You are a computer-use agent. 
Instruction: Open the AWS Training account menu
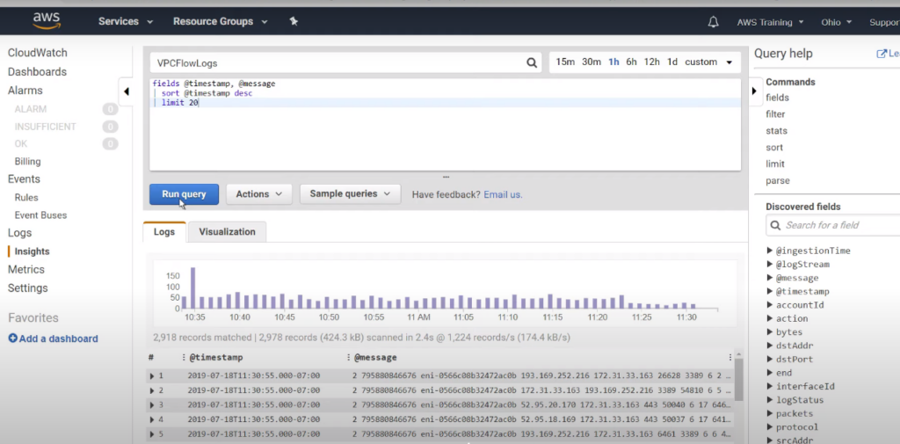tap(770, 22)
